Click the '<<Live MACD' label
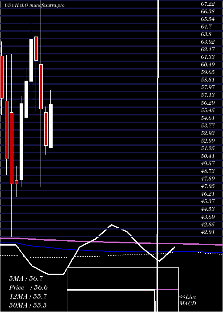 coord(188,300)
